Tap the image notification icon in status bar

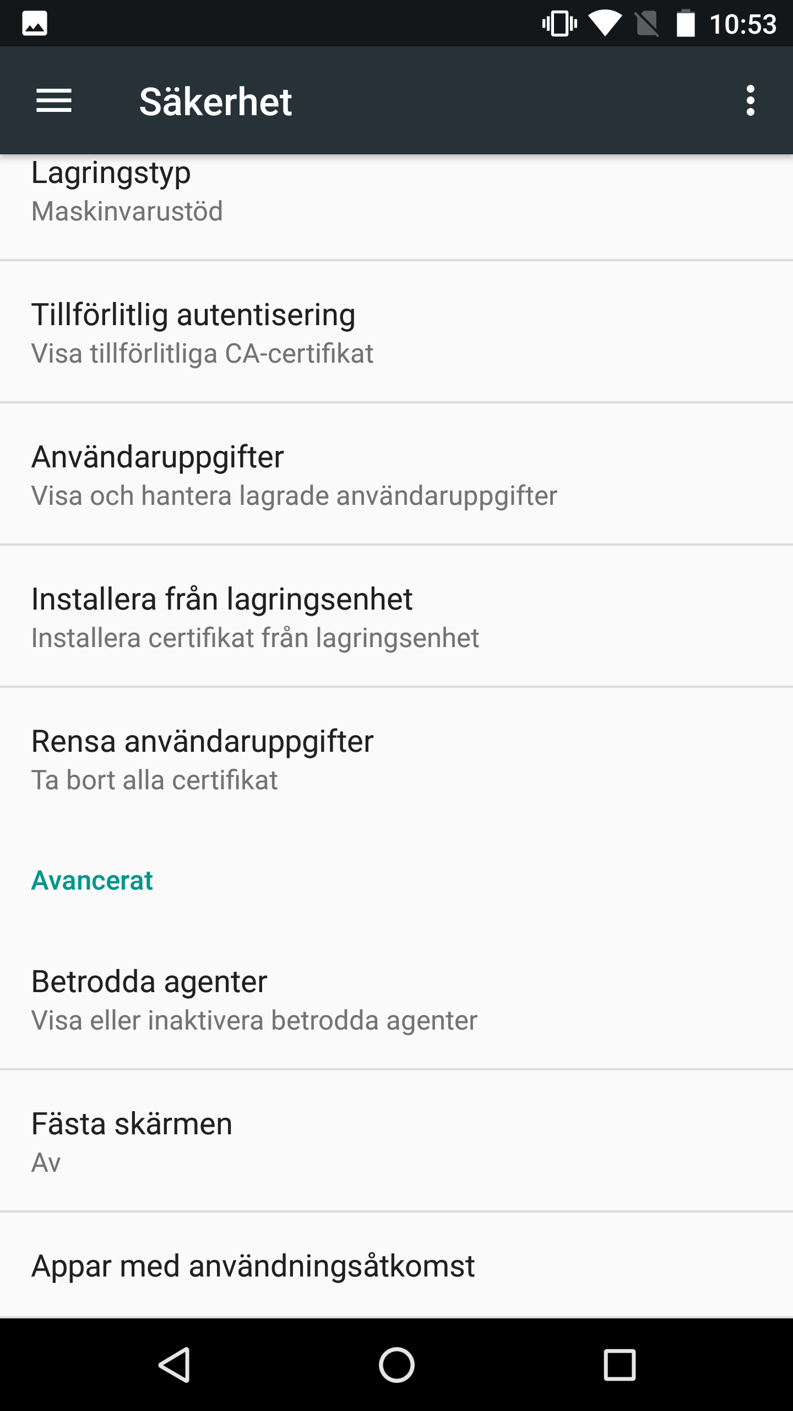click(35, 24)
